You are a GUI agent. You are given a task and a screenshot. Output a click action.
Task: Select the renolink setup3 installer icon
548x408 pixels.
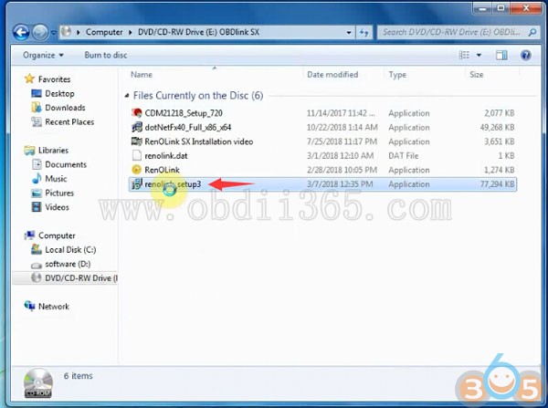[137, 183]
